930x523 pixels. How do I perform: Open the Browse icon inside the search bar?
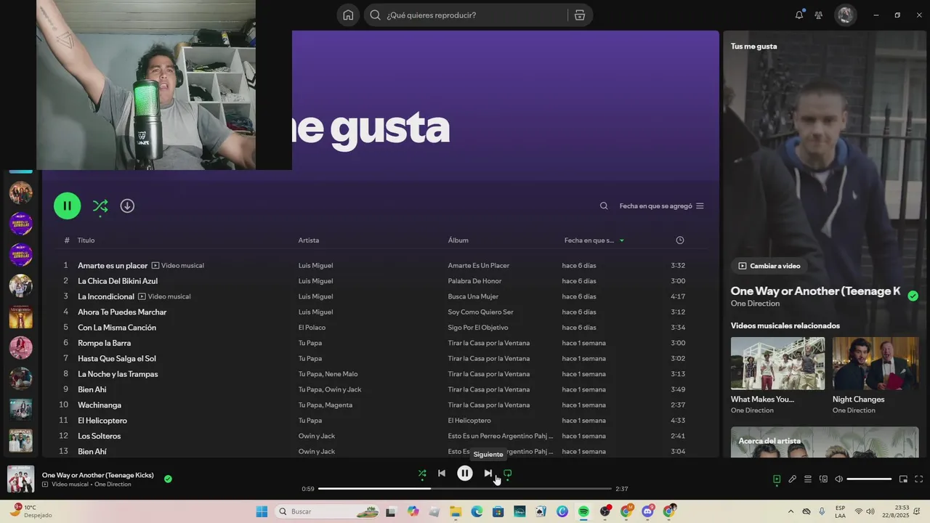coord(579,15)
